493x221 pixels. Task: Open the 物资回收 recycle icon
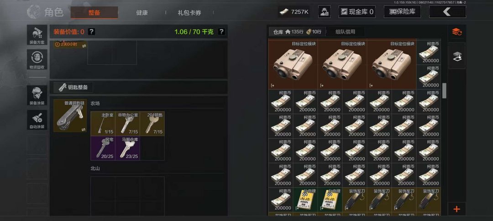37,60
